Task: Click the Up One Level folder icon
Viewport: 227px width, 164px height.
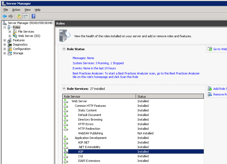Action: point(19,16)
